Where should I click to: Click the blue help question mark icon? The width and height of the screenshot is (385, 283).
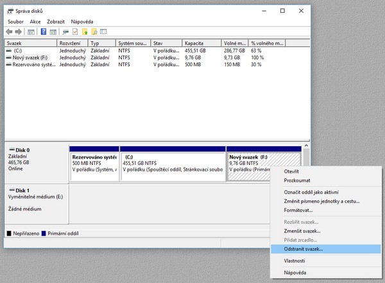(44, 31)
